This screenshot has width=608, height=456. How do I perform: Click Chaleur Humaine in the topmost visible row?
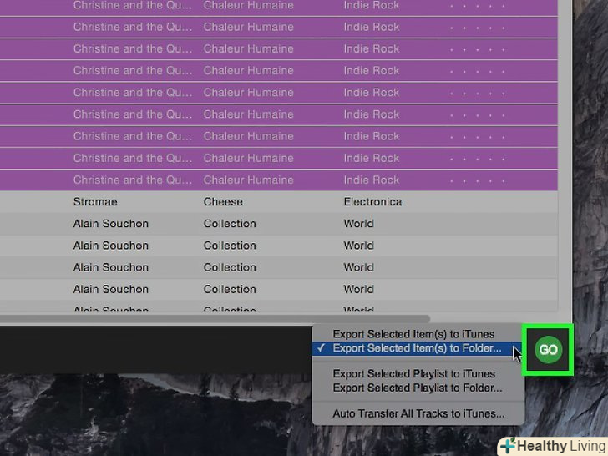[x=246, y=6]
